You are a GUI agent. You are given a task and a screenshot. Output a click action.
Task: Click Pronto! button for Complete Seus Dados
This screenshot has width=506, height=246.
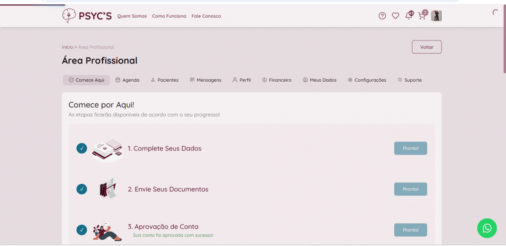pyautogui.click(x=410, y=148)
